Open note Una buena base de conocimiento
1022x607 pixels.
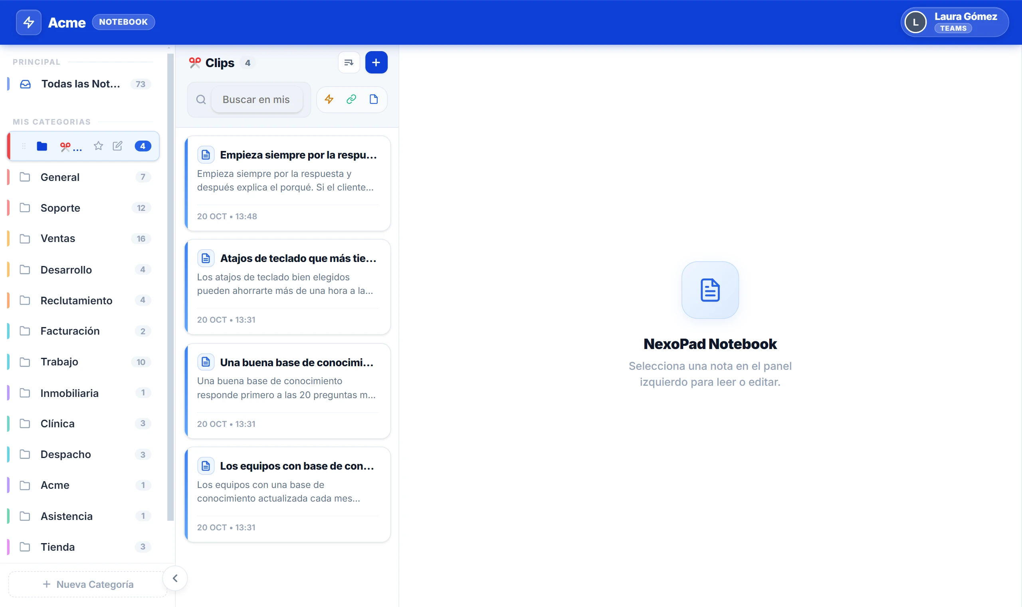pyautogui.click(x=288, y=391)
